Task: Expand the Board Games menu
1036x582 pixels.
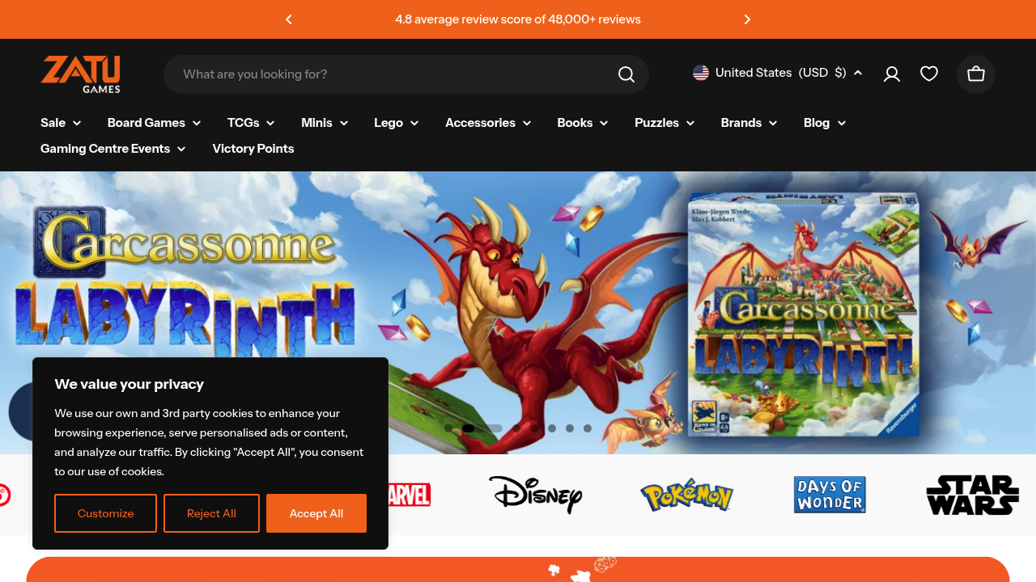Action: (154, 123)
